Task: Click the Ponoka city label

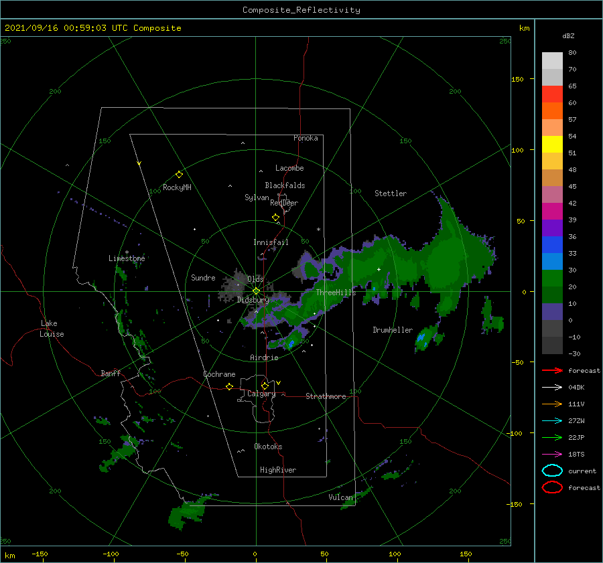Action: pos(306,138)
